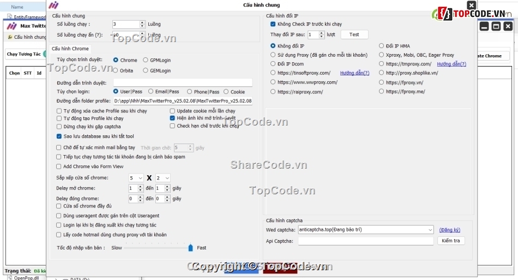Select Sử dụng Proxy đã gán cho tài khoản
518x280 pixels.
[273, 55]
